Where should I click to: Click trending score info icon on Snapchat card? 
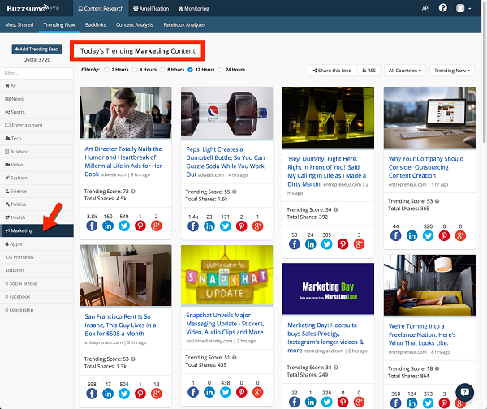tap(235, 357)
